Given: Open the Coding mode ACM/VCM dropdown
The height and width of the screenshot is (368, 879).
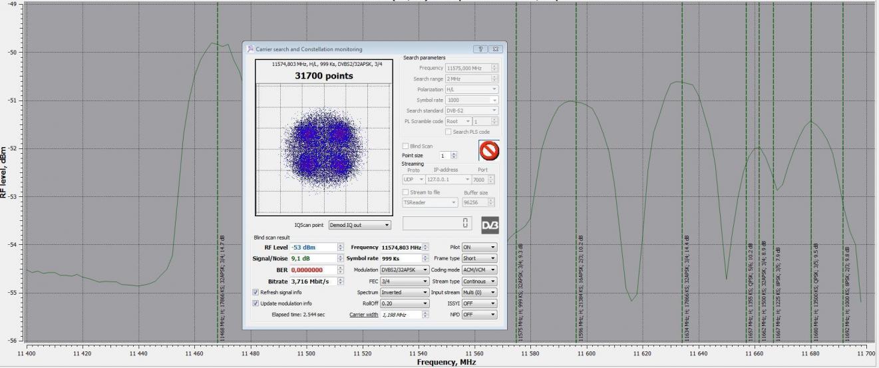Looking at the screenshot, I should point(480,270).
